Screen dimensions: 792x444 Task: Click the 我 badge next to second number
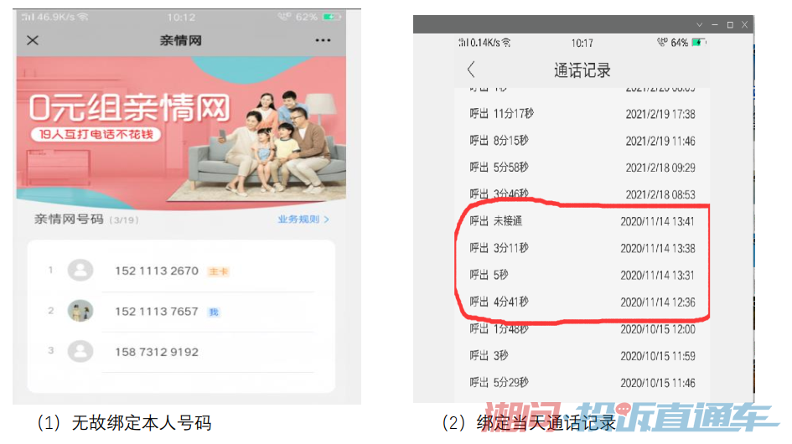pyautogui.click(x=214, y=312)
